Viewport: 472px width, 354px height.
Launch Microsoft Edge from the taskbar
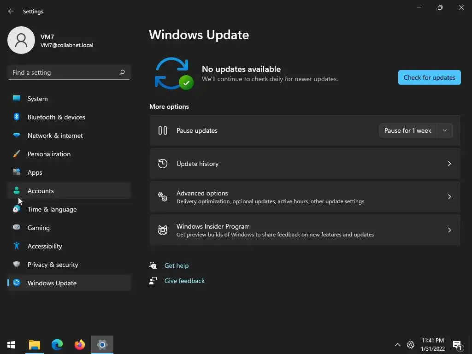pos(57,344)
